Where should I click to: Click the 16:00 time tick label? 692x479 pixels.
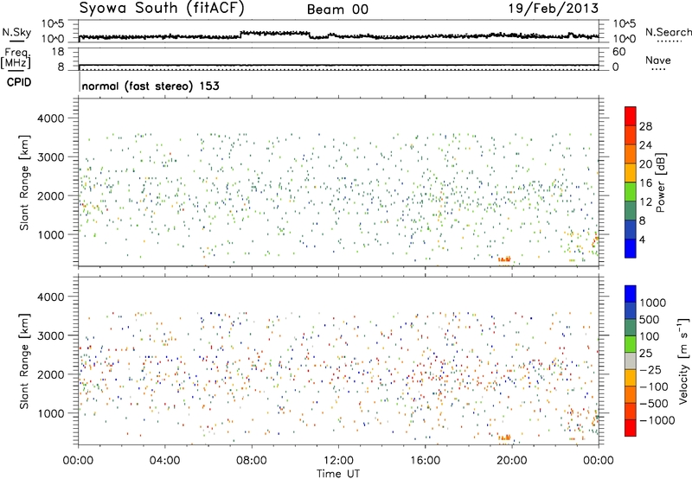point(425,461)
